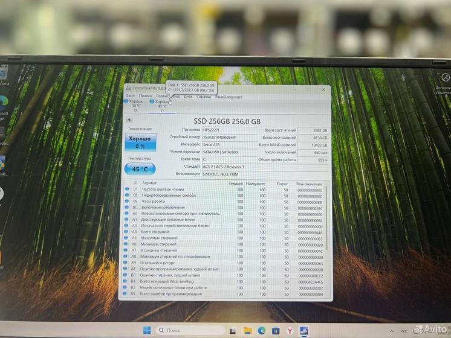Click the Интерфейс Serial ATA field
The image size is (451, 338).
coord(229,145)
